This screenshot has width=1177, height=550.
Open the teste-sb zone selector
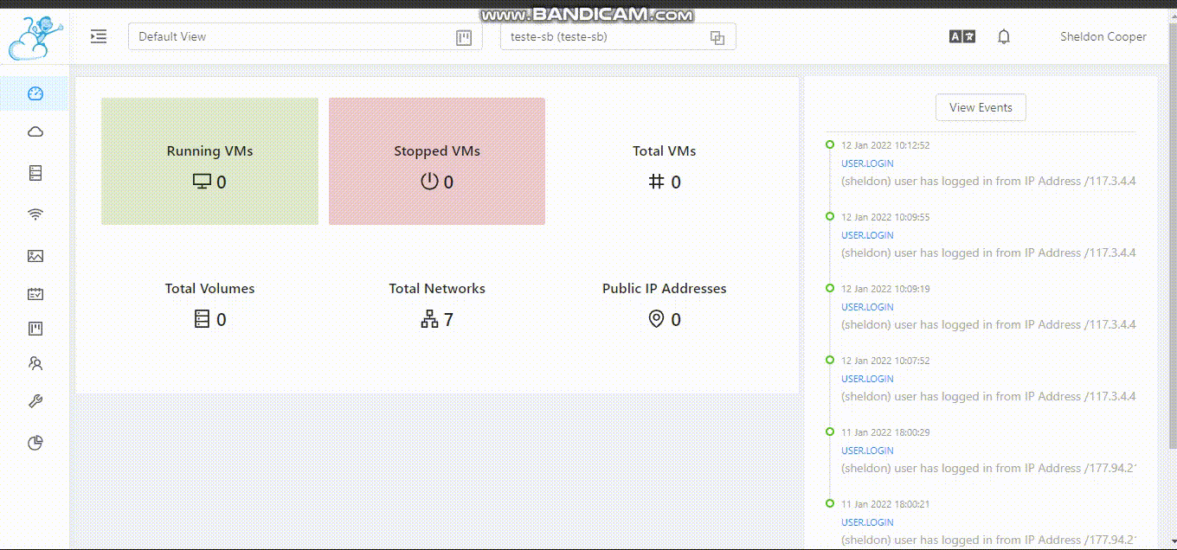[x=606, y=36]
